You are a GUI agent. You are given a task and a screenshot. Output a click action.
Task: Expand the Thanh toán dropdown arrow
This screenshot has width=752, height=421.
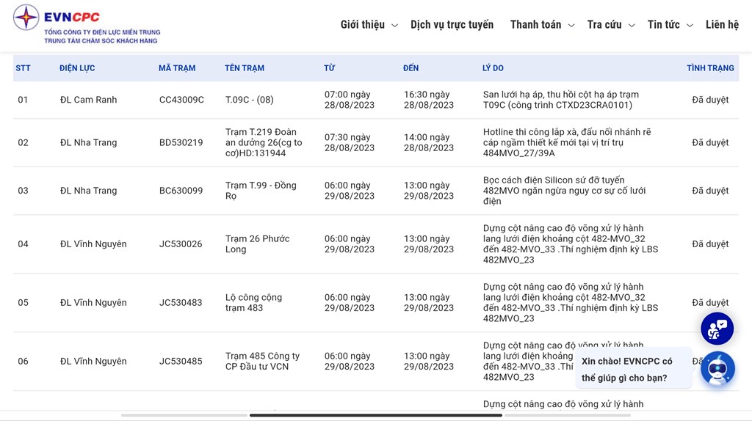(571, 26)
